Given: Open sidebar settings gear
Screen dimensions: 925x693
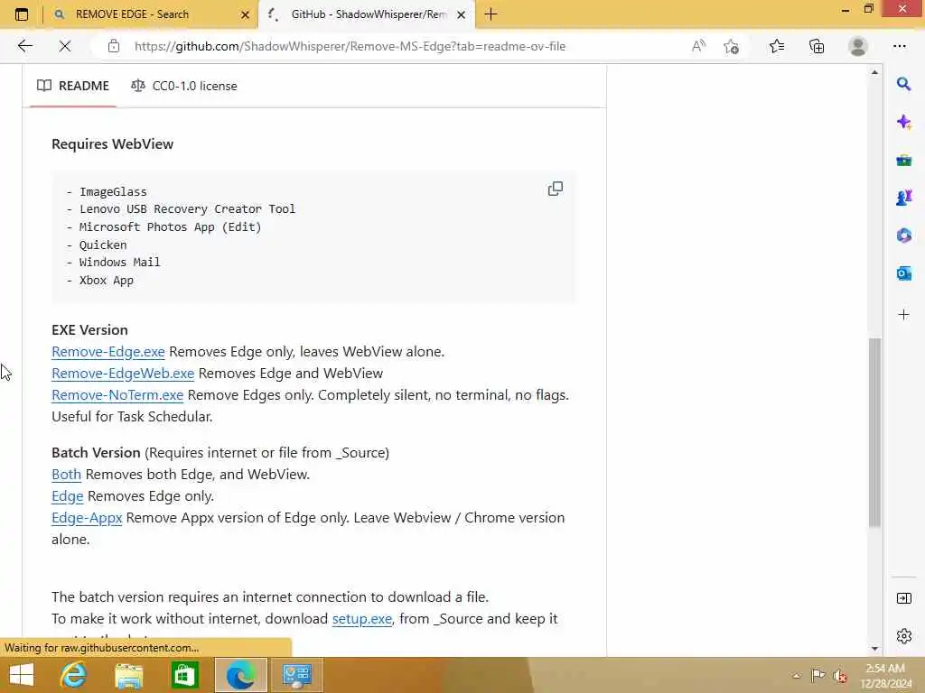Looking at the screenshot, I should click(903, 636).
